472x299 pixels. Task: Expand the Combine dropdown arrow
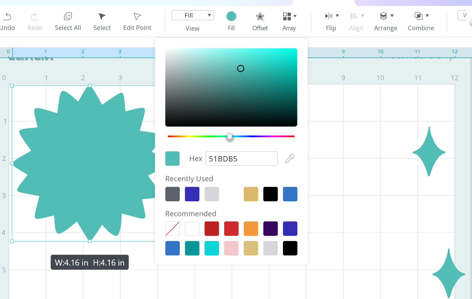click(427, 16)
